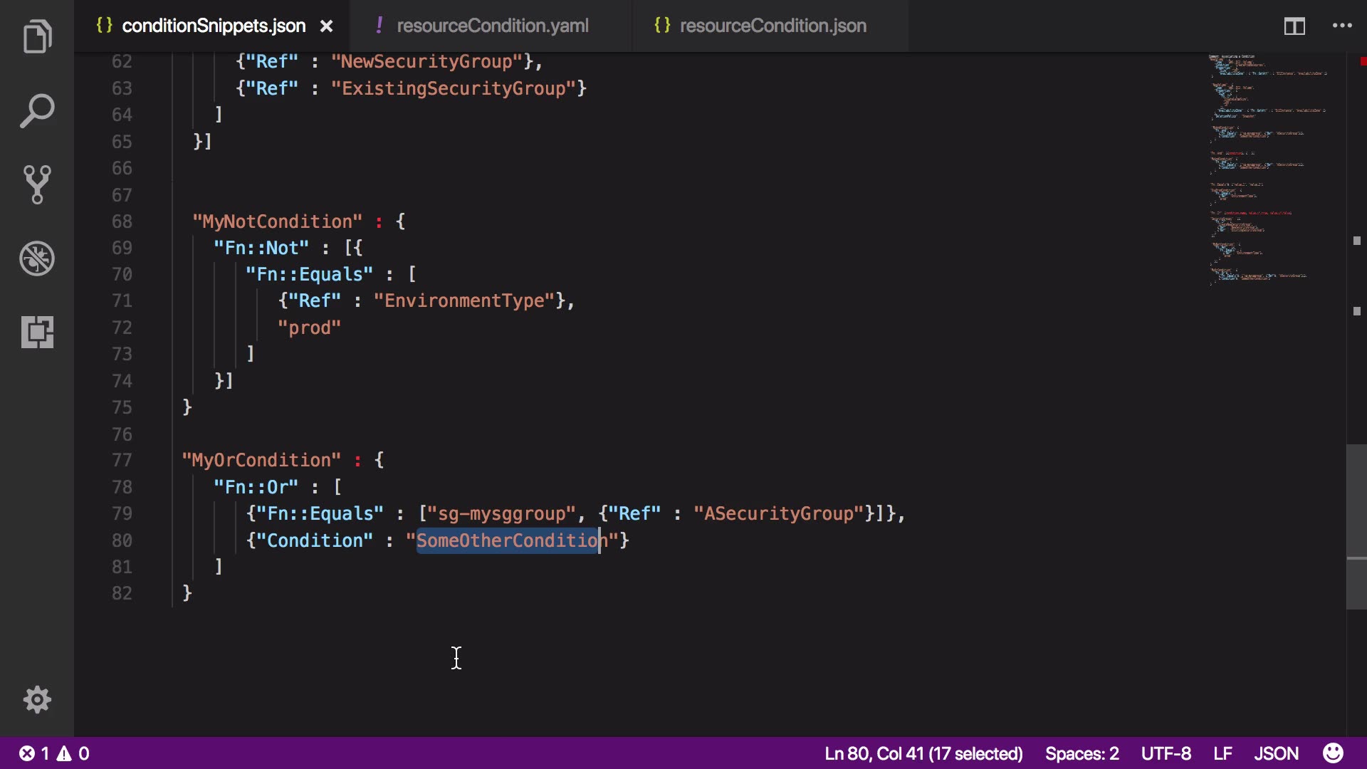Change LF end of line sequence
The height and width of the screenshot is (769, 1367).
click(1222, 753)
